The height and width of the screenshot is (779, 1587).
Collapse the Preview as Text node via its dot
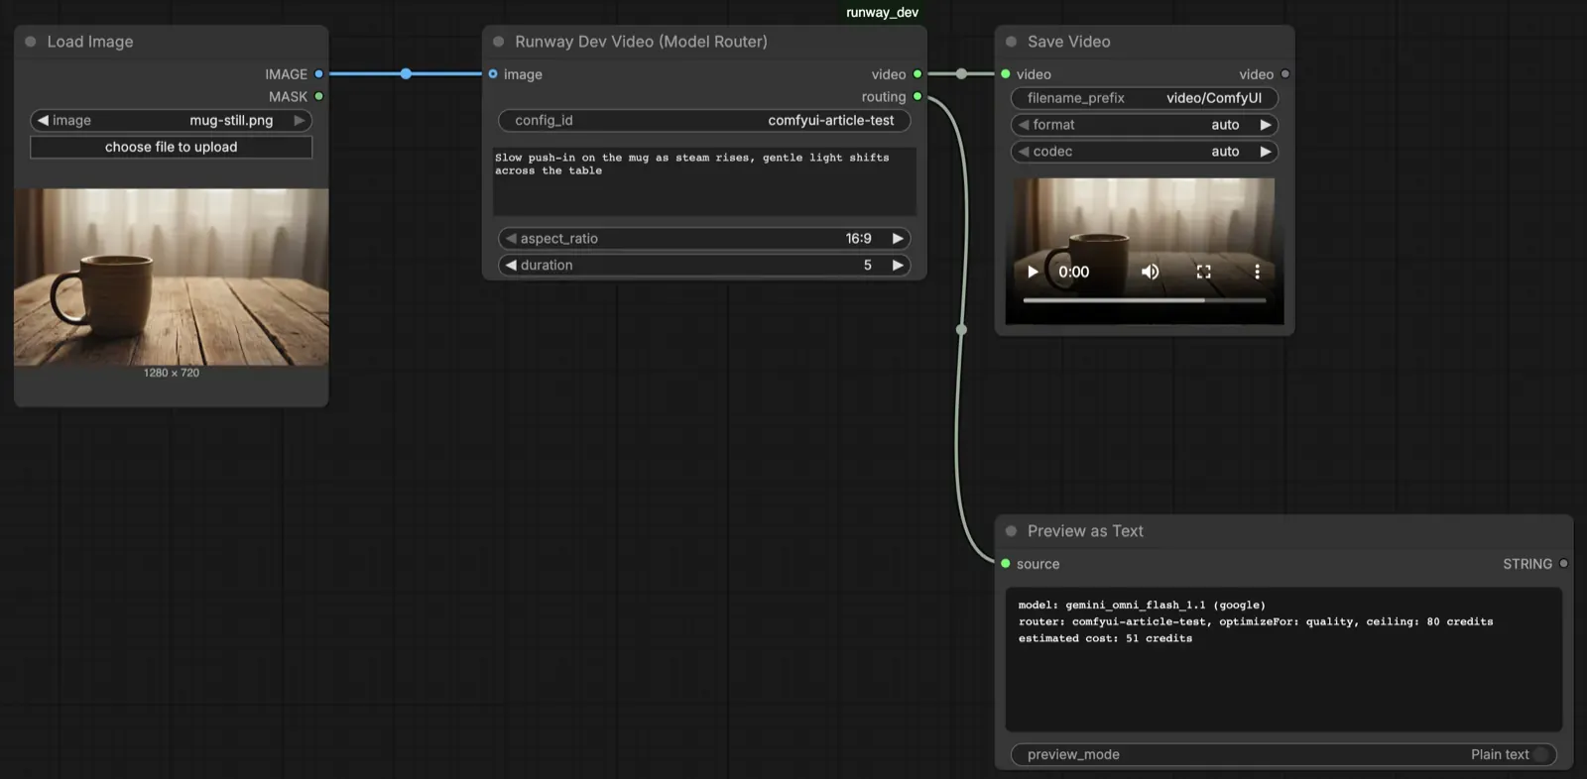pyautogui.click(x=1012, y=531)
